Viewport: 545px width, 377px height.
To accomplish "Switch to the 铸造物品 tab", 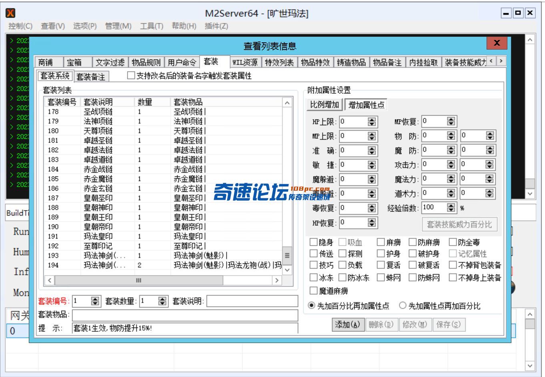I will click(351, 62).
